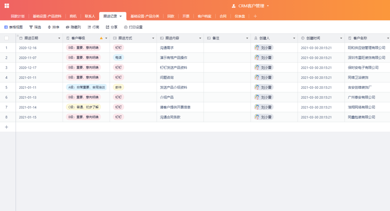The height and width of the screenshot is (211, 390).
Task: Click the hide columns (隐藏列) icon
Action: click(67, 27)
